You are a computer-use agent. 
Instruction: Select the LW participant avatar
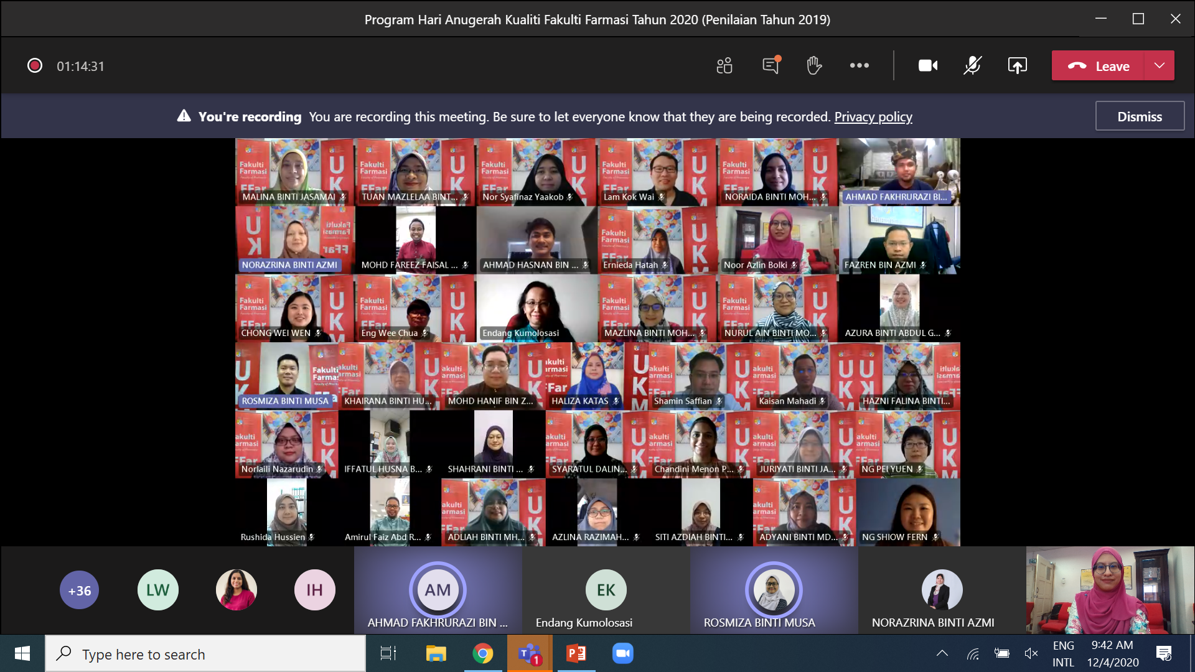pyautogui.click(x=157, y=590)
